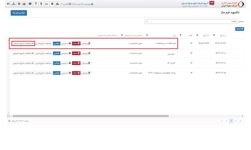
Task: Click the طراحی فرم ها button
Action: (x=19, y=13)
